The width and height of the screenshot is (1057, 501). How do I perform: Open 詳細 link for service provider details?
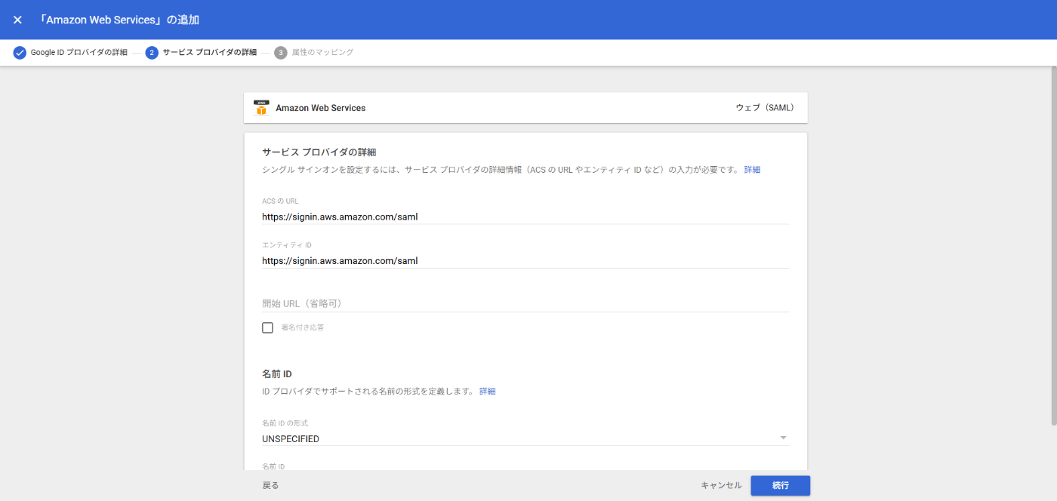752,170
